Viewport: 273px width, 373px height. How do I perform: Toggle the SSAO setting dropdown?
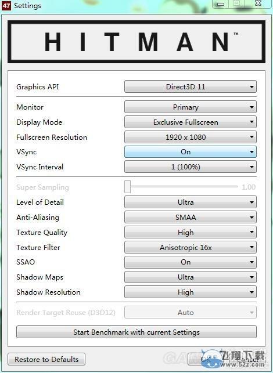[x=190, y=262]
